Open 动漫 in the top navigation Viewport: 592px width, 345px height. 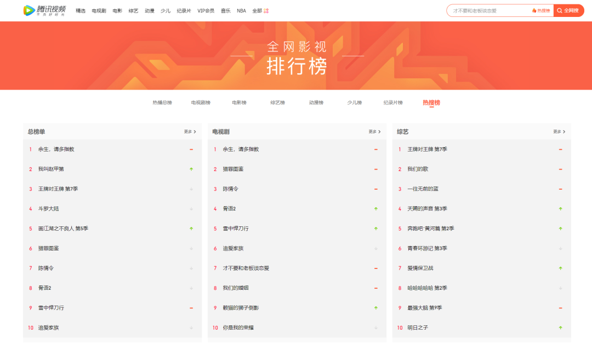150,11
